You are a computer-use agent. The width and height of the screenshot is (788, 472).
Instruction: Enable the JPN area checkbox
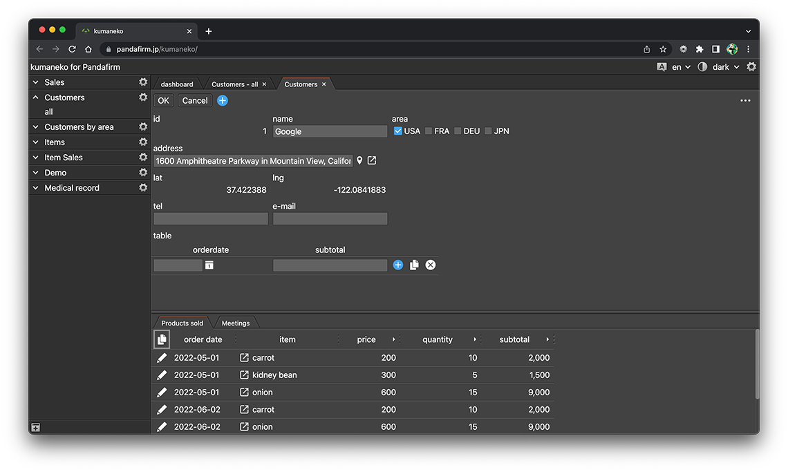click(x=489, y=131)
